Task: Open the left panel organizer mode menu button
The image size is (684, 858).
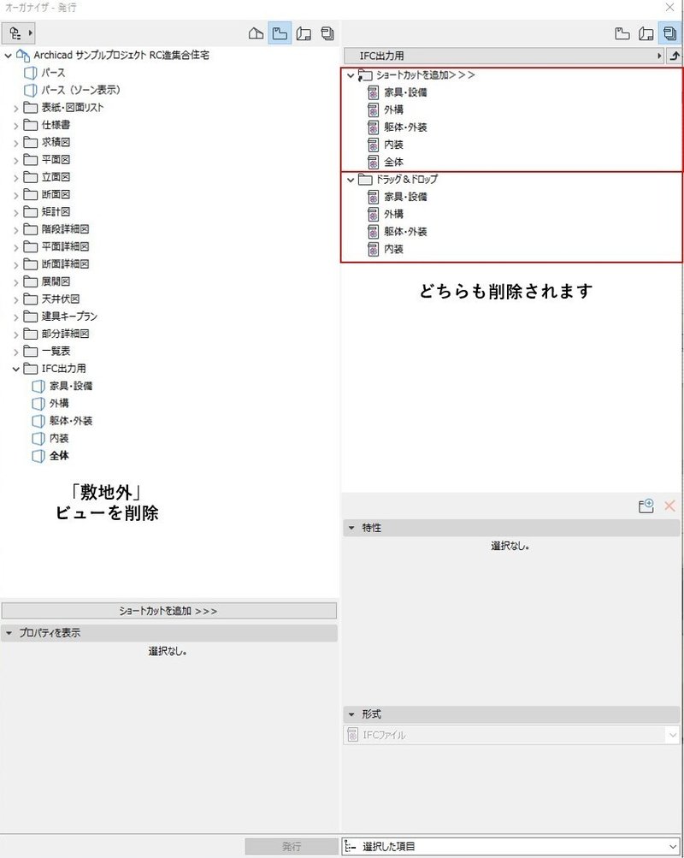Action: [x=19, y=33]
